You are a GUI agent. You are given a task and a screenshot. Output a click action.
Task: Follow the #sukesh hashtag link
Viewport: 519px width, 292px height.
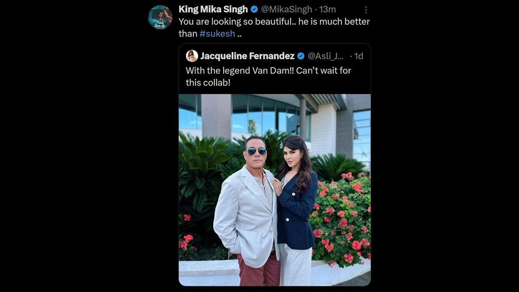coord(217,34)
